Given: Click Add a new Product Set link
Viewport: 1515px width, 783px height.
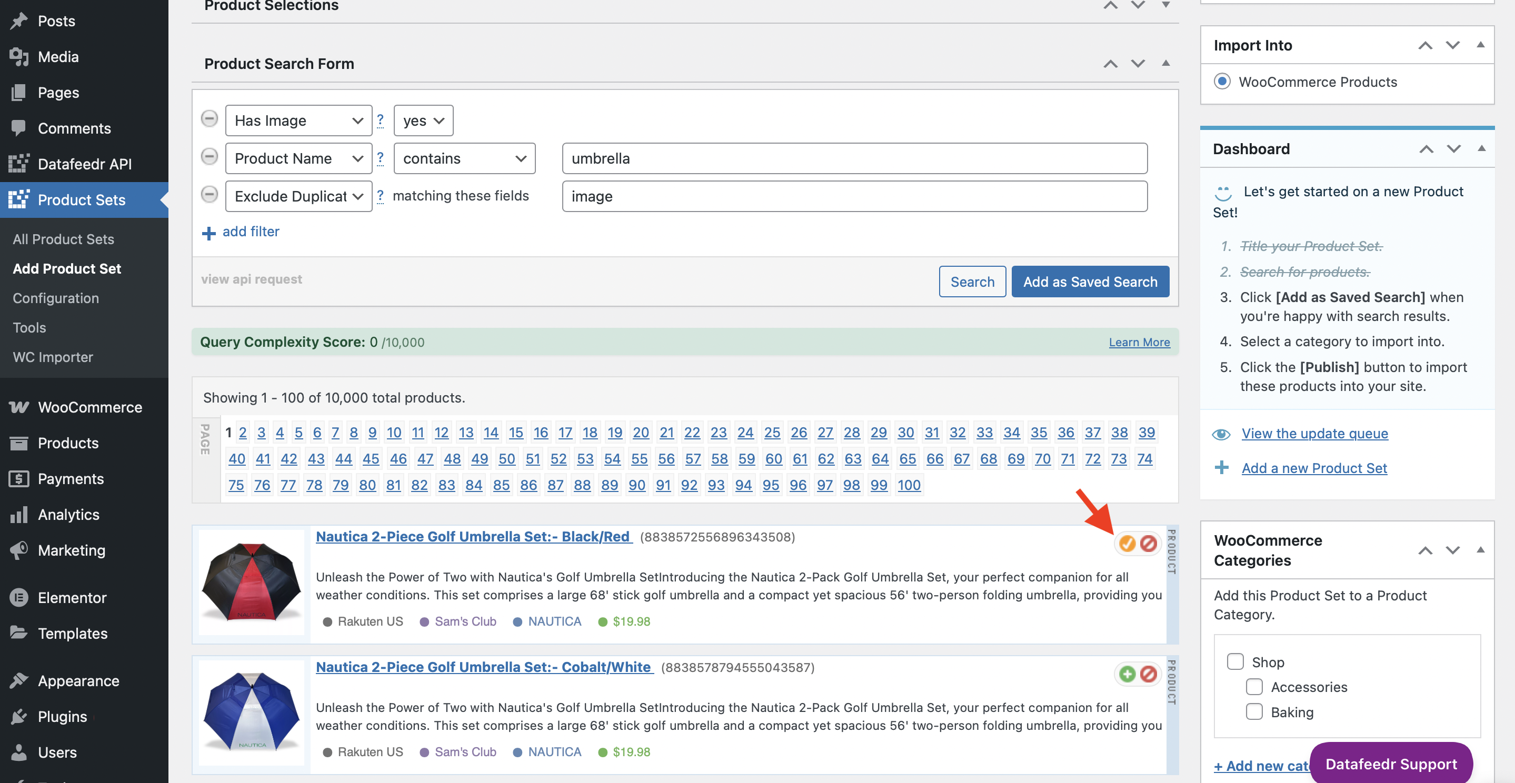Looking at the screenshot, I should pyautogui.click(x=1314, y=468).
